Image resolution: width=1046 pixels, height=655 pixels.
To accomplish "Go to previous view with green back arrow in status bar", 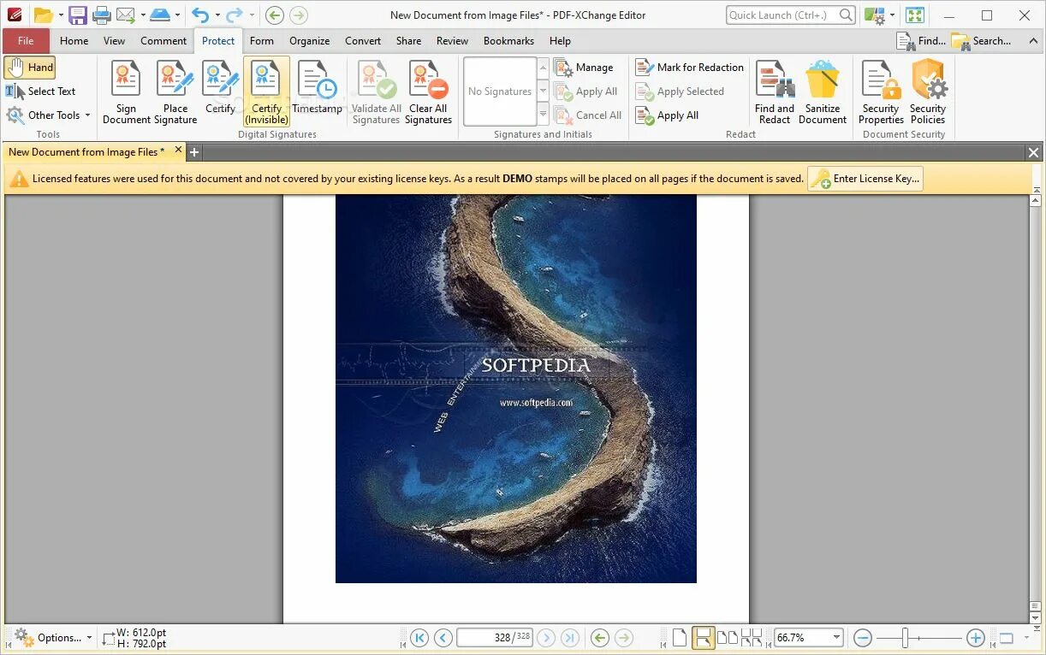I will click(600, 638).
